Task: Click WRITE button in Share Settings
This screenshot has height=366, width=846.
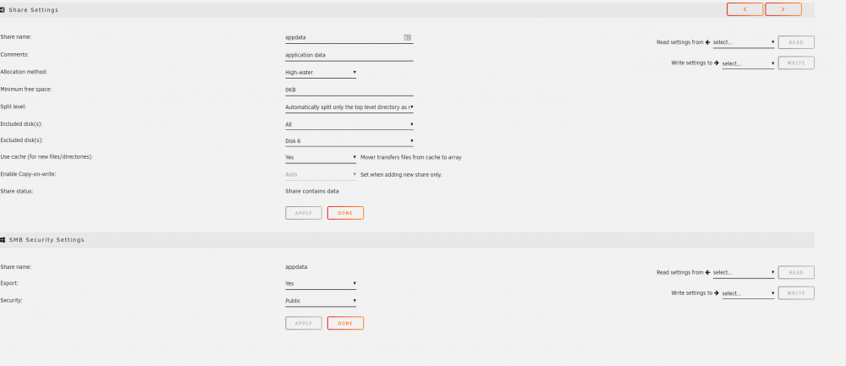Action: click(x=796, y=63)
